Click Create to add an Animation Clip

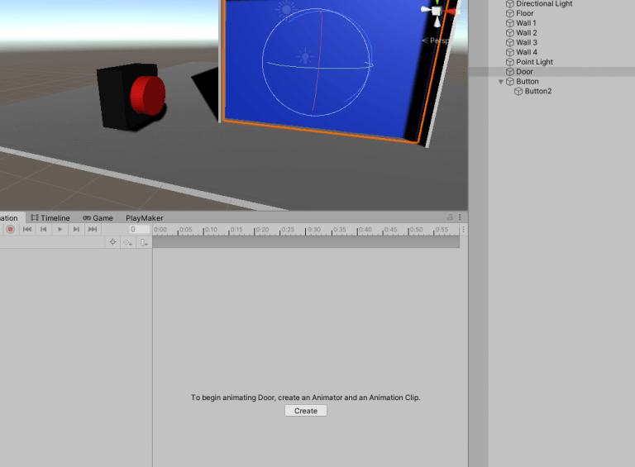pyautogui.click(x=306, y=411)
